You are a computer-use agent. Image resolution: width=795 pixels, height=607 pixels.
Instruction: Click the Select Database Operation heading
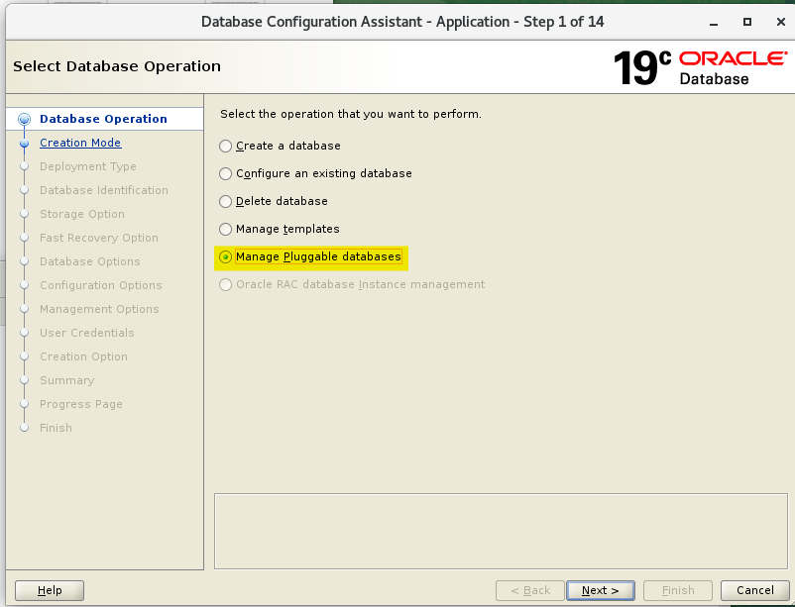click(117, 66)
